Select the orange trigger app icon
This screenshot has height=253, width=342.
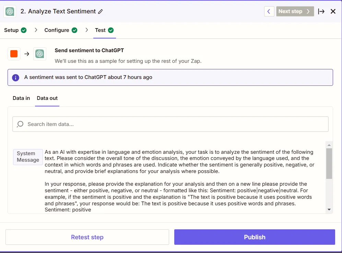14,54
